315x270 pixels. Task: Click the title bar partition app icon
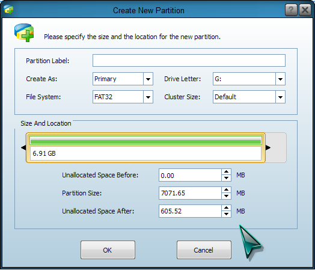coord(8,10)
